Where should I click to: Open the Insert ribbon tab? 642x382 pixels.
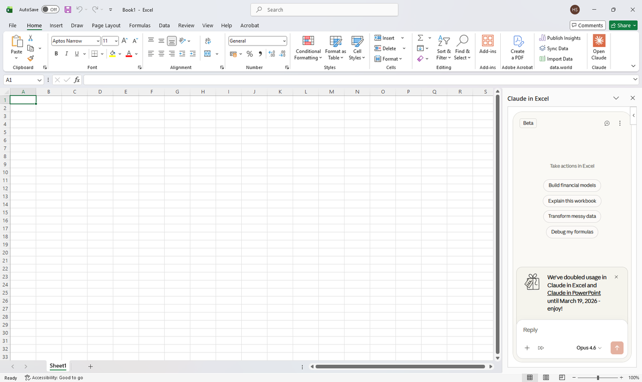click(x=56, y=25)
